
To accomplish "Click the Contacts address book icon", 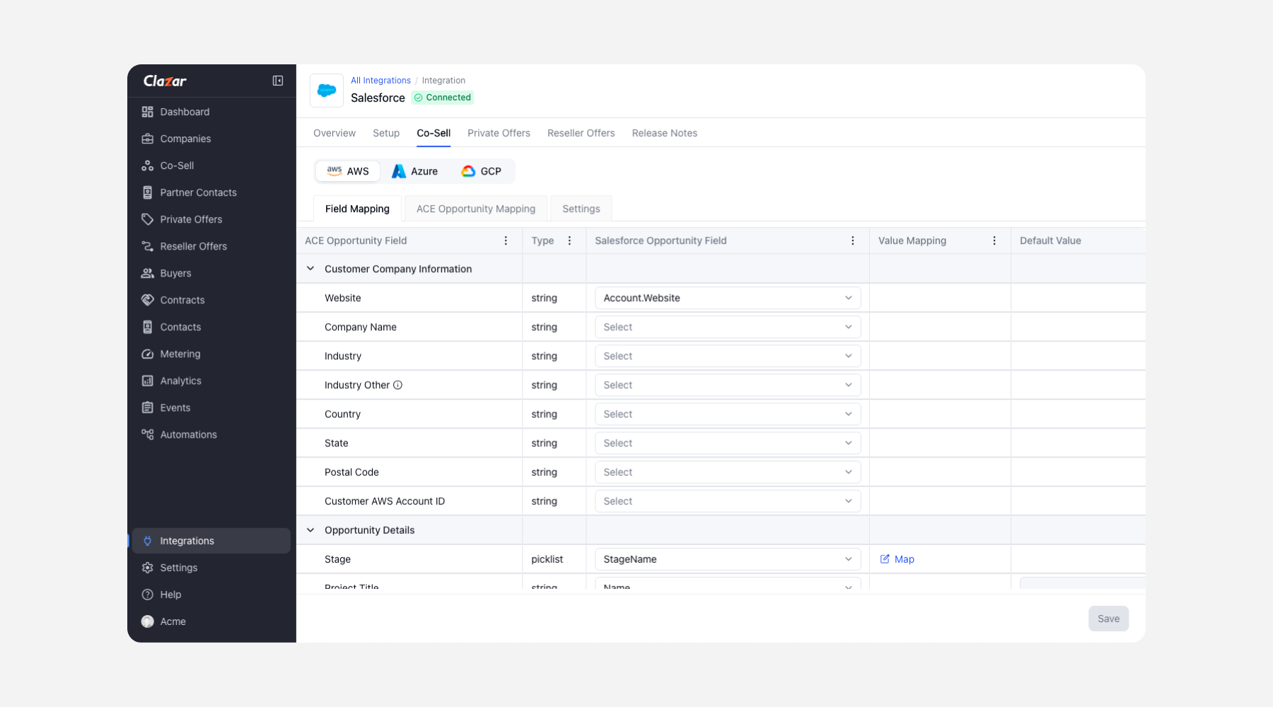I will [147, 327].
